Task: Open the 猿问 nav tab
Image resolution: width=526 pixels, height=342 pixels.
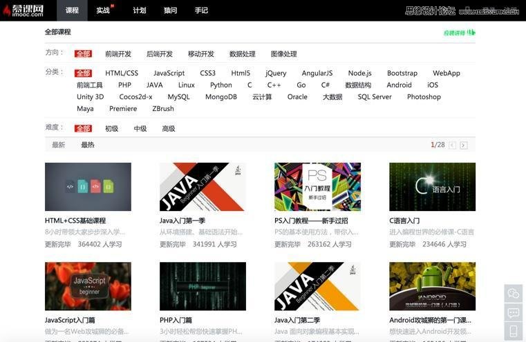Action: [x=171, y=10]
